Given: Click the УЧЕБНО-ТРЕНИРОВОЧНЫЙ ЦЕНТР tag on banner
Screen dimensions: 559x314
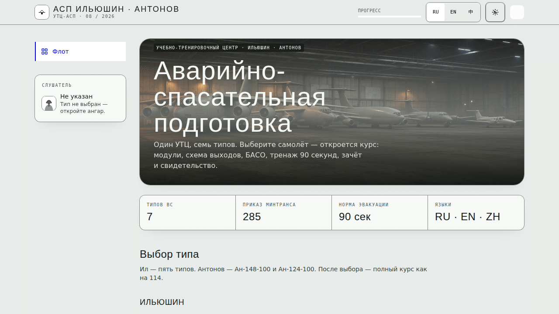Looking at the screenshot, I should pyautogui.click(x=229, y=48).
